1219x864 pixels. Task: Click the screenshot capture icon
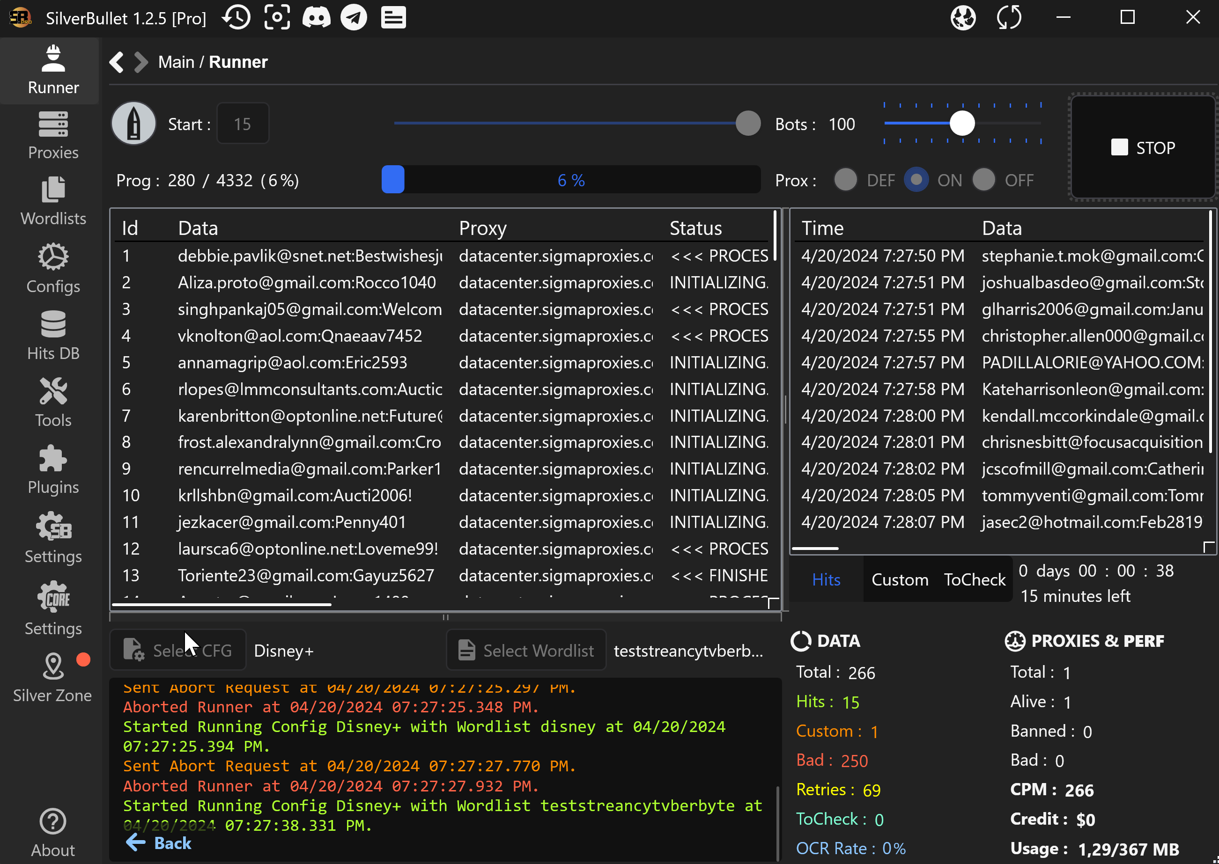coord(277,18)
